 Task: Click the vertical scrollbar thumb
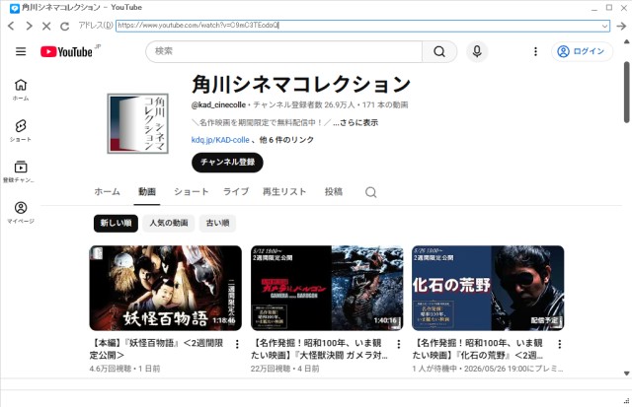click(x=627, y=92)
